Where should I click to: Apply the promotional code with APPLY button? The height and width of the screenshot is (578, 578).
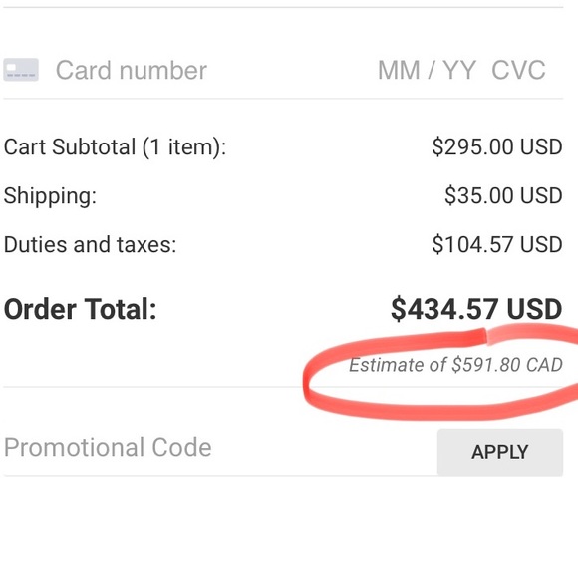500,452
